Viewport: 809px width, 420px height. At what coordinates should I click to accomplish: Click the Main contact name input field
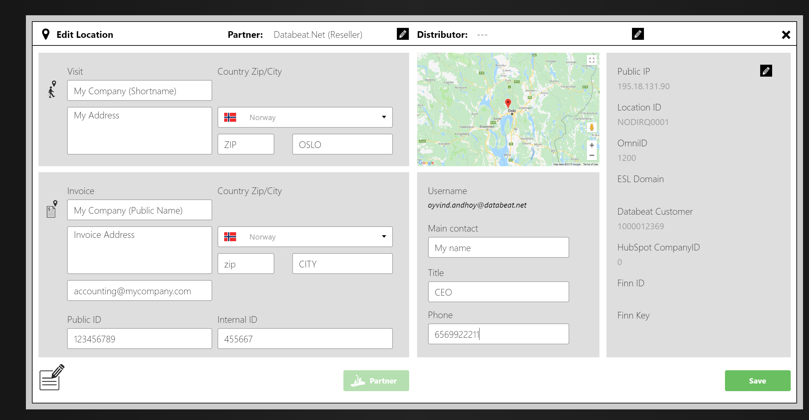click(x=498, y=247)
